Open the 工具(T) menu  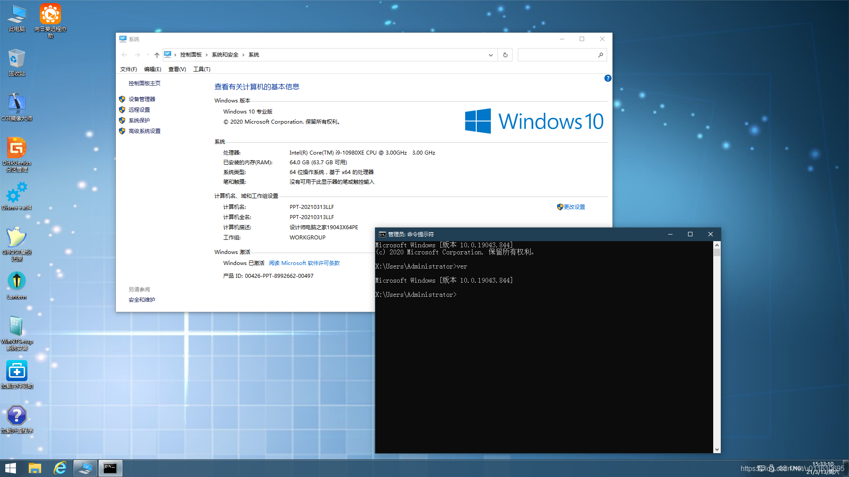coord(202,69)
